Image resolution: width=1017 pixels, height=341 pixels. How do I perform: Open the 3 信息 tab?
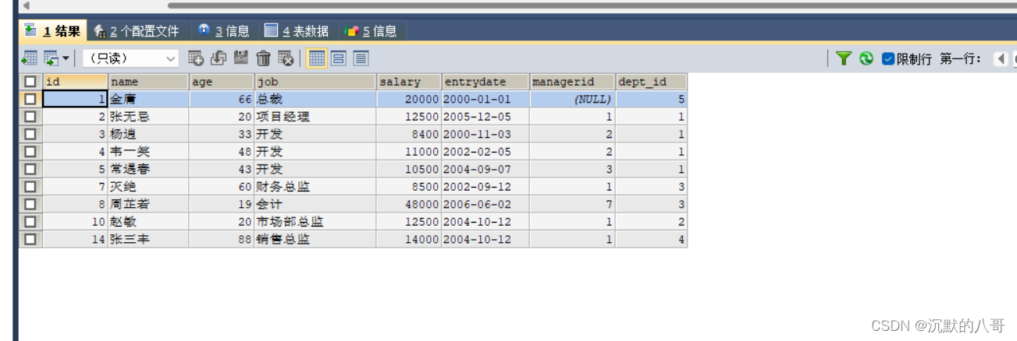point(223,31)
